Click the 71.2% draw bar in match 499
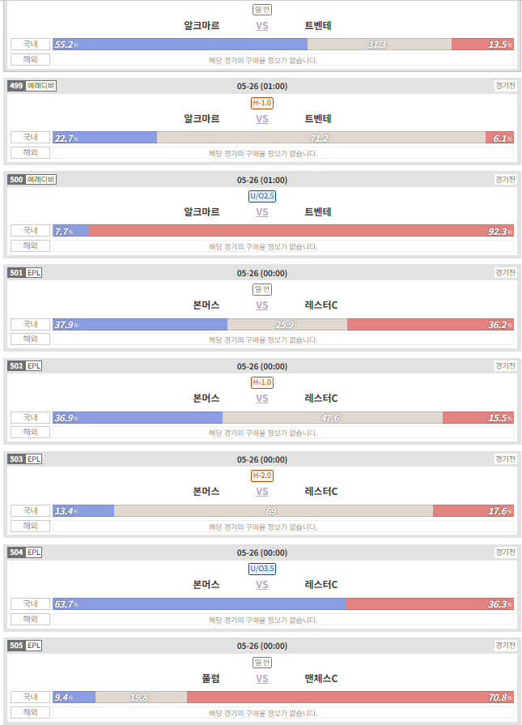The image size is (522, 725). pos(321,138)
